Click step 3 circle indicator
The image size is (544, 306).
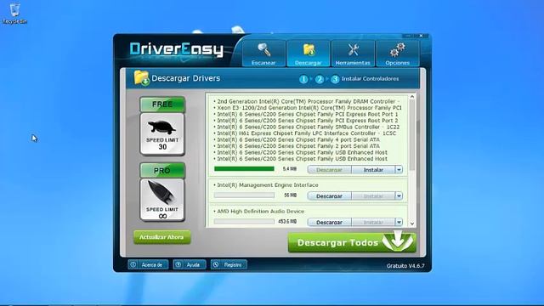point(335,79)
